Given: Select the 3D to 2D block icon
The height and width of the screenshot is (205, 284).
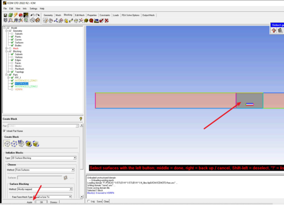Looking at the screenshot, I should [36, 144].
